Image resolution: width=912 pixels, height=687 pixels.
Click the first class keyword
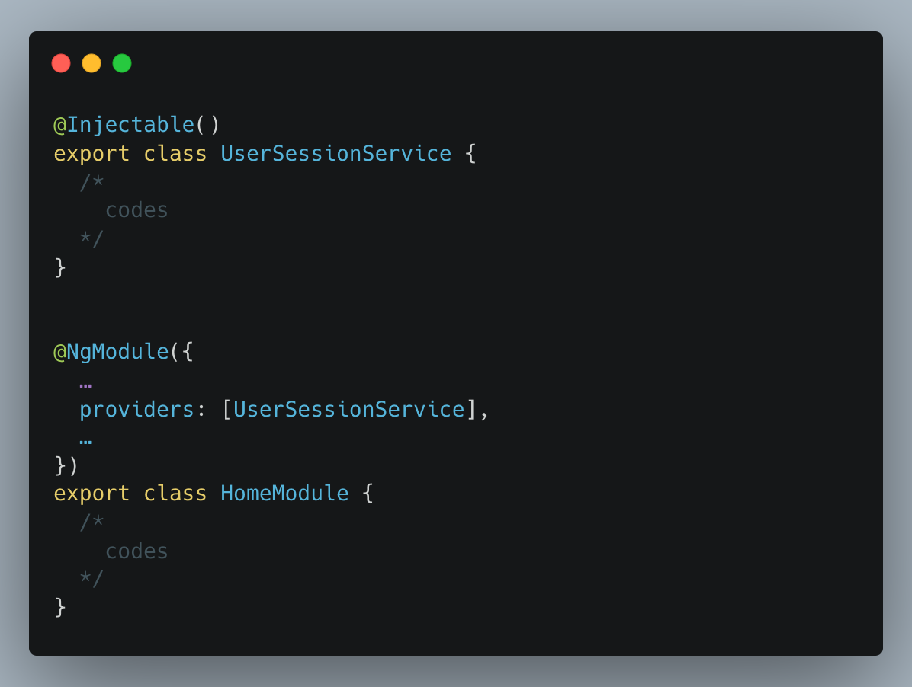pyautogui.click(x=175, y=153)
